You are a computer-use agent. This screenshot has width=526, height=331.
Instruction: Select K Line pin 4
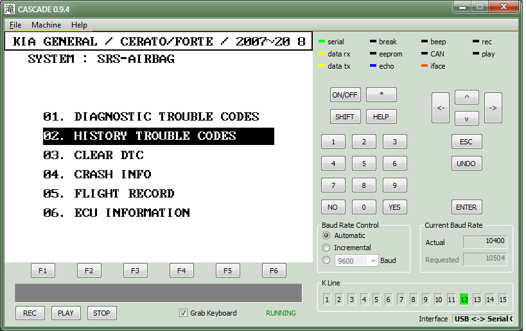[364, 299]
